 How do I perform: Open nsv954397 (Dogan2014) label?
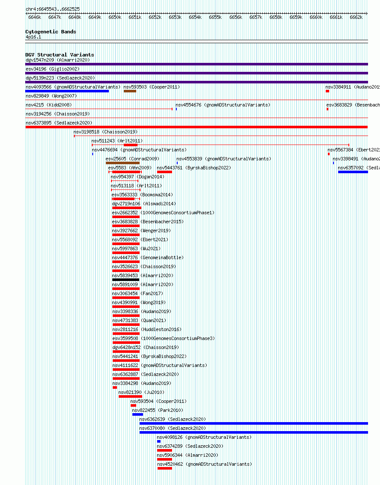click(x=137, y=177)
